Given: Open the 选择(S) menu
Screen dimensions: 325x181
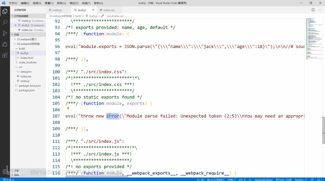Looking at the screenshot, I should point(37,3).
